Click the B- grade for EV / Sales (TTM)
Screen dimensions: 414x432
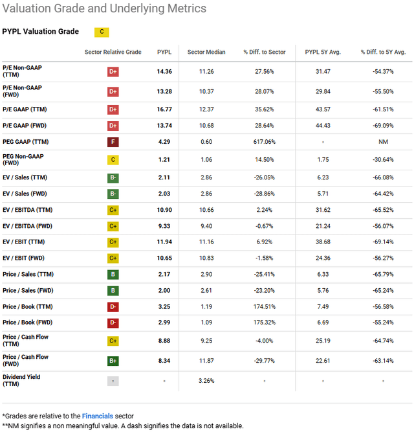tap(113, 177)
